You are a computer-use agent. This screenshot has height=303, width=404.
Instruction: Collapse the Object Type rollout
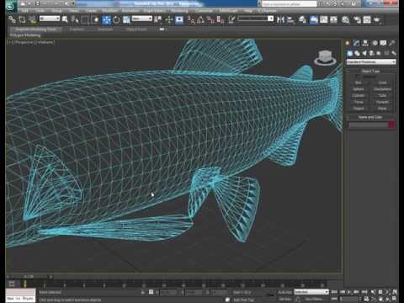point(370,72)
